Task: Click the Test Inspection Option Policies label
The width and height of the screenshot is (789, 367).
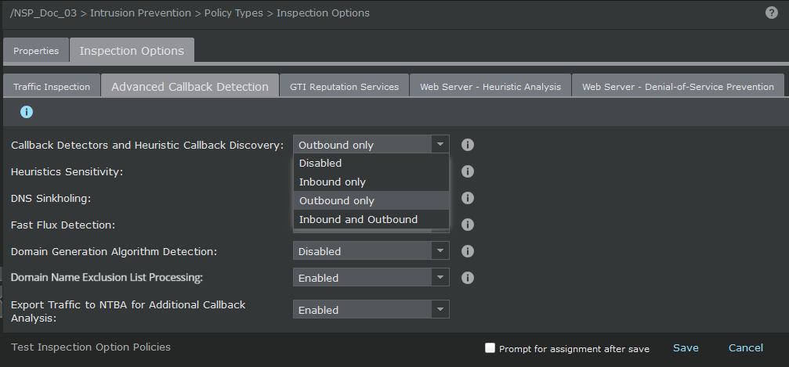Action: [91, 347]
